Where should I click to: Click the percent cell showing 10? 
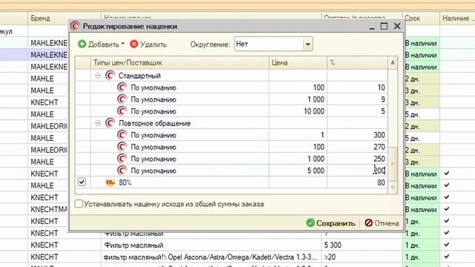(357, 88)
